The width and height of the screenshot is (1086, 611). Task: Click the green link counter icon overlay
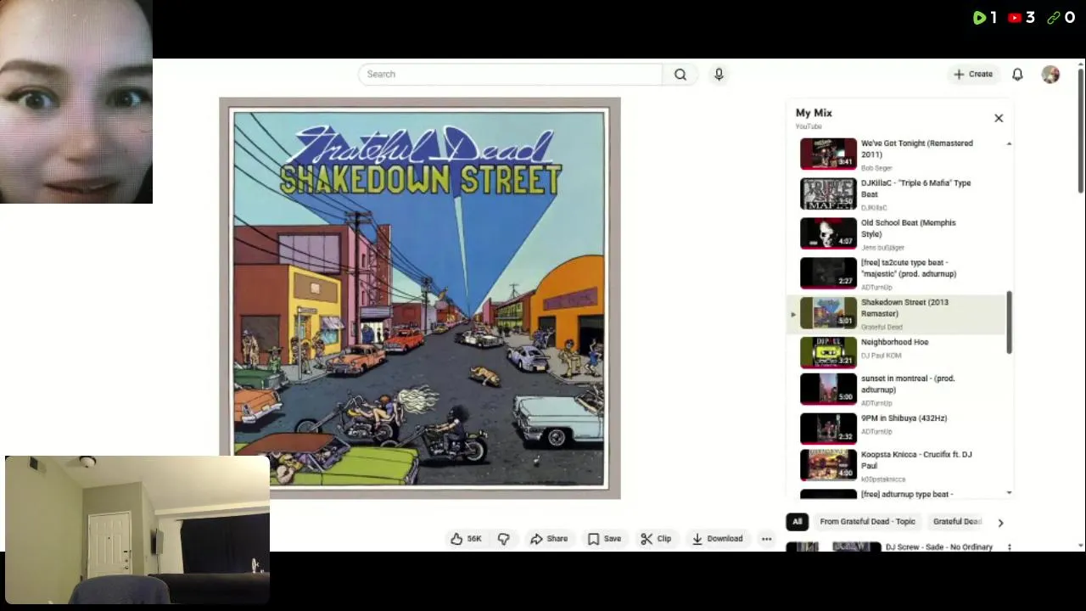pyautogui.click(x=1053, y=18)
